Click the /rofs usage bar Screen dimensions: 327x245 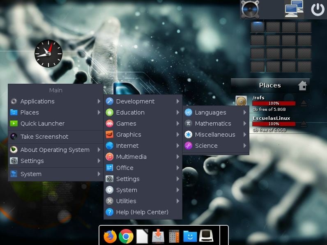[274, 103]
